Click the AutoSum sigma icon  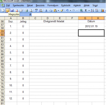pyautogui.click(x=86, y=10)
